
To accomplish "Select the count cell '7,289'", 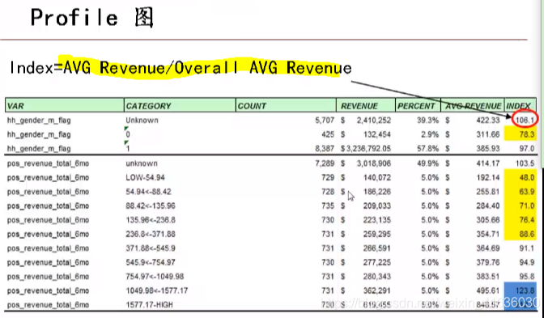I will pyautogui.click(x=325, y=163).
